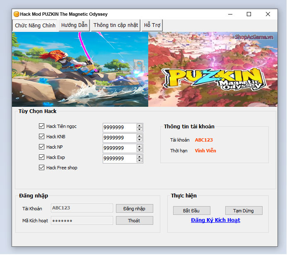Click the orange app icon in title bar
Screen dimensions: 287x255
point(17,14)
